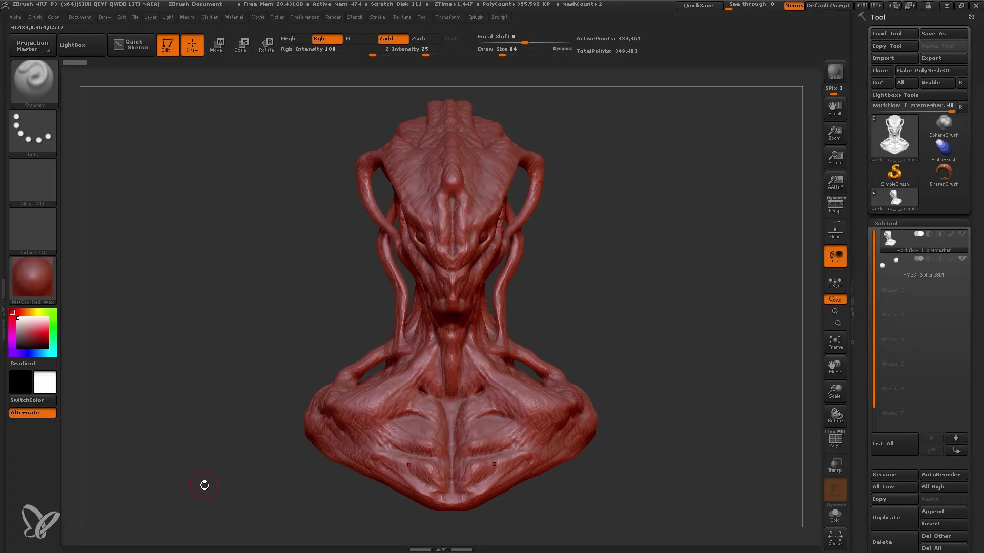This screenshot has height=553, width=984.
Task: Select the Rotate tool in toolbar
Action: click(x=266, y=45)
